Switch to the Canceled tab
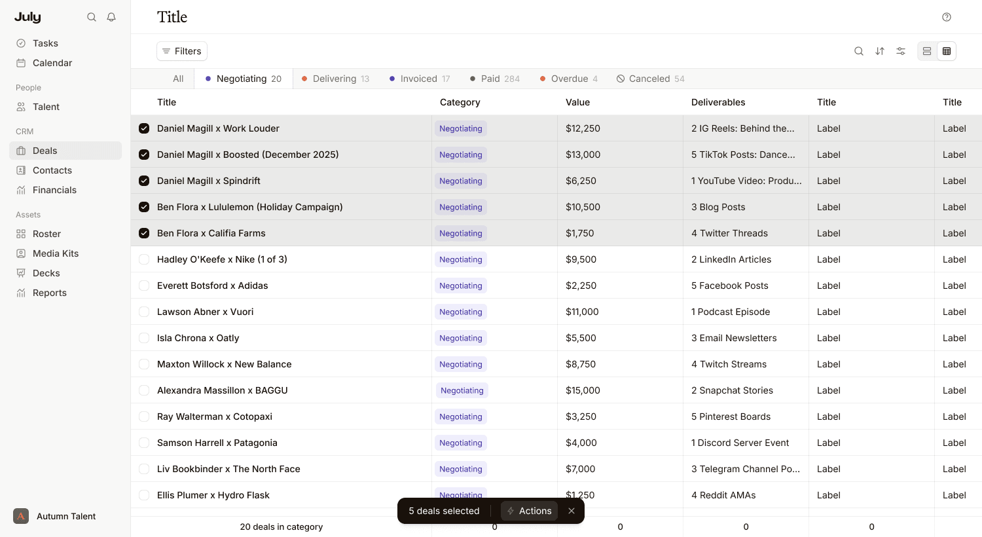 [651, 79]
